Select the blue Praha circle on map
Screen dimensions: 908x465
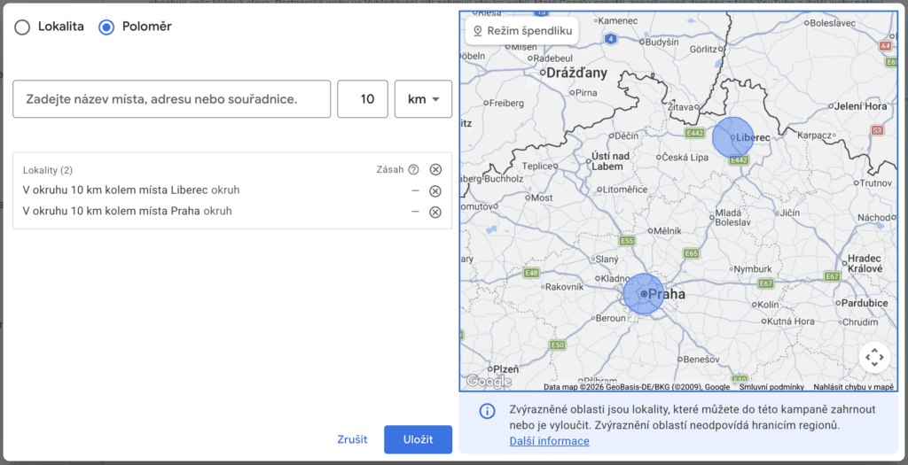click(643, 293)
